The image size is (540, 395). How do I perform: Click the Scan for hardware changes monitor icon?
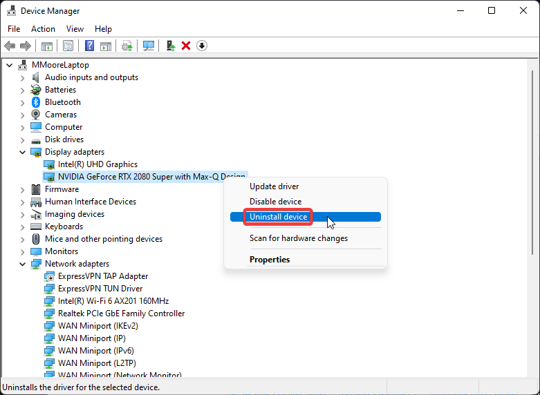point(149,46)
